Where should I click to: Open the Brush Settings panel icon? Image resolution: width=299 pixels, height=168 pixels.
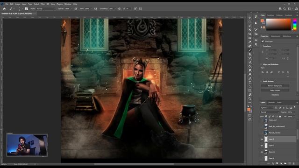27,9
